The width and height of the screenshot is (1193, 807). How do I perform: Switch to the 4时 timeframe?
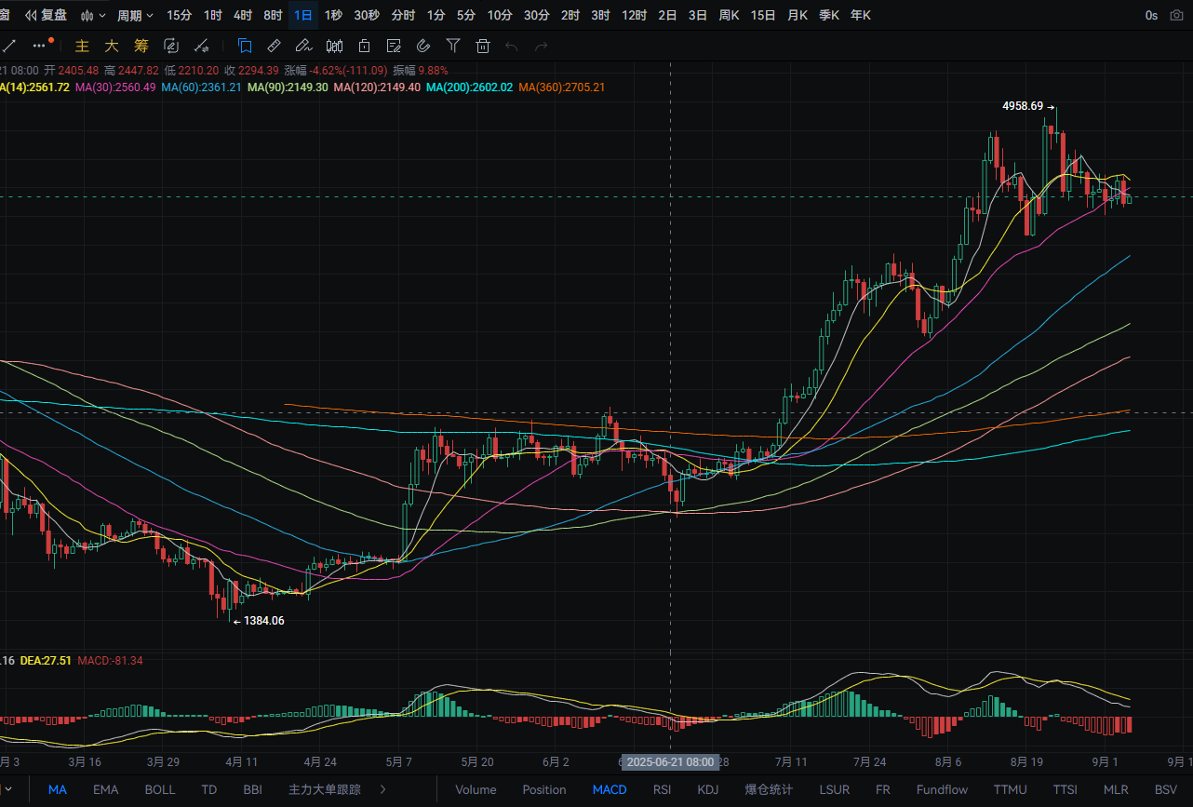coord(243,15)
